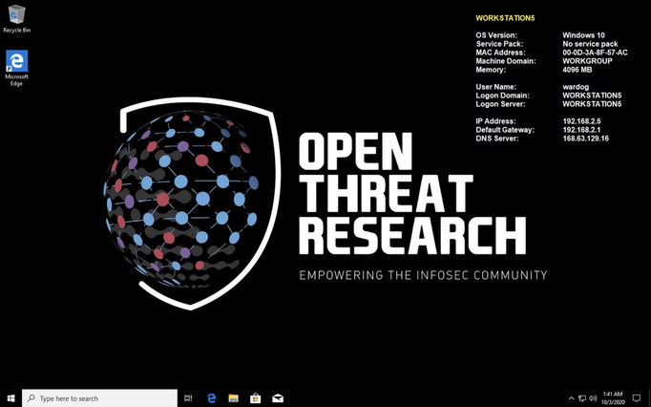Image resolution: width=651 pixels, height=407 pixels.
Task: Click the taskbar clock showing 1:41 AM
Action: point(613,398)
